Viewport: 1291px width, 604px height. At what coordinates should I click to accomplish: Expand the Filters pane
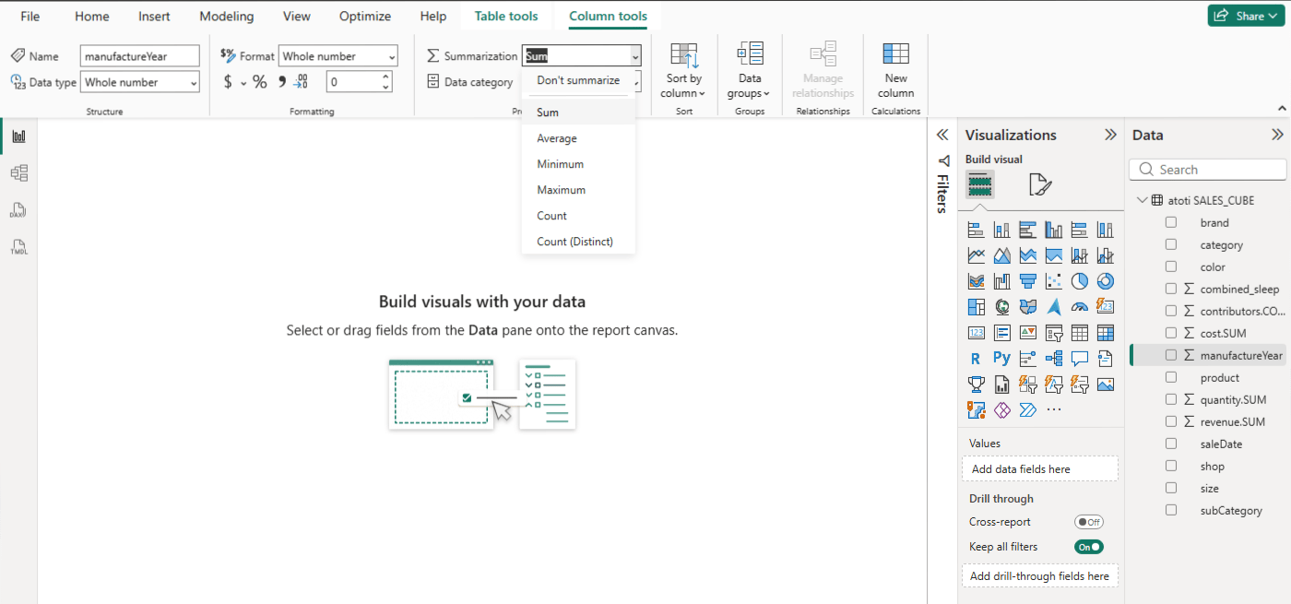942,135
